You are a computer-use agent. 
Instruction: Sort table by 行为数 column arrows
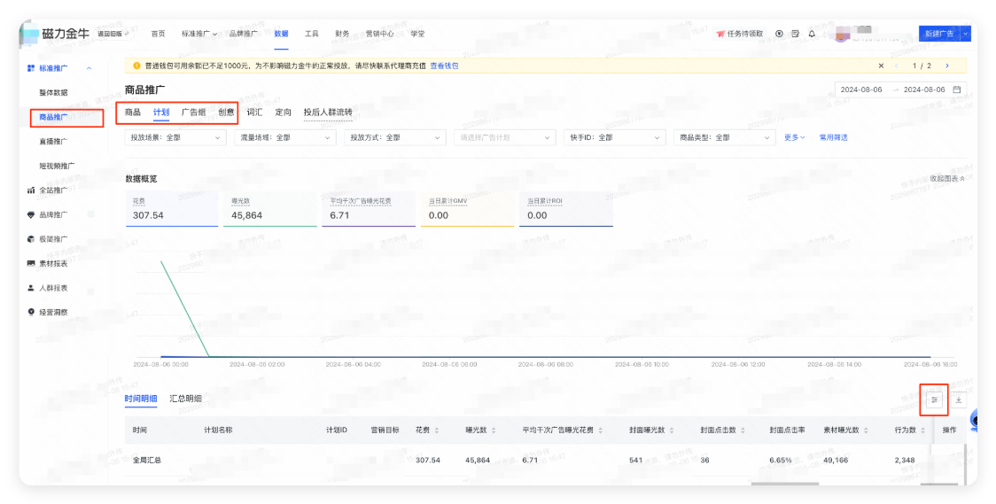click(923, 430)
